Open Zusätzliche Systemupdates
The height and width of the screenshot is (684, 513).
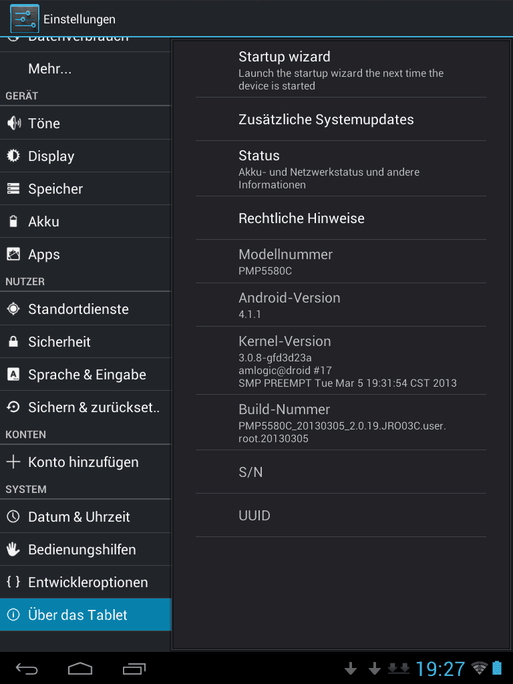tap(341, 119)
